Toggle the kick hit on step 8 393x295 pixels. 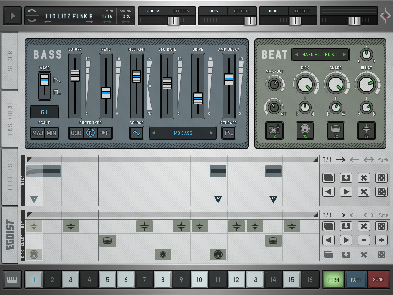(x=163, y=255)
